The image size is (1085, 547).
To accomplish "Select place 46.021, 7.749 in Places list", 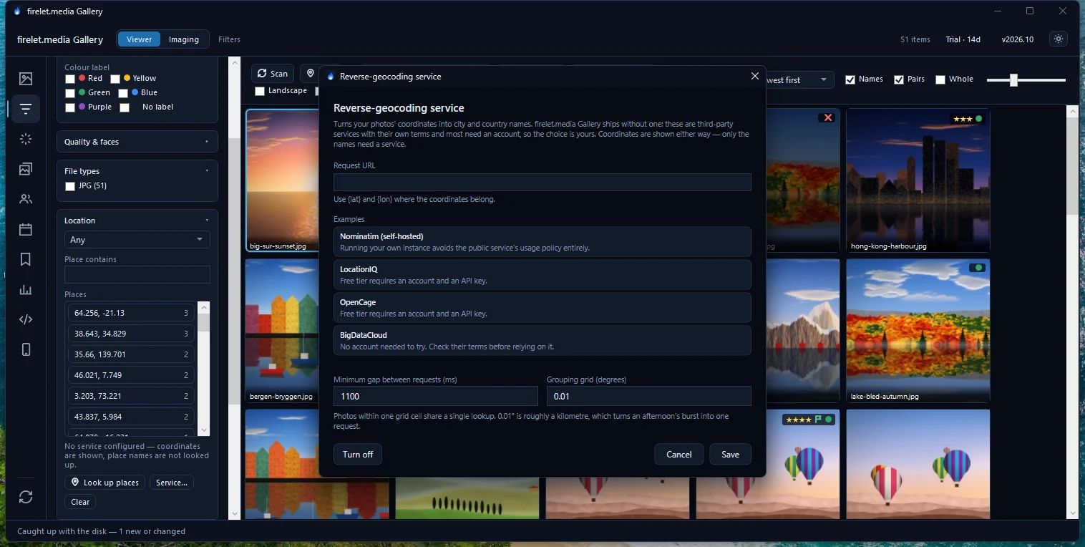I will coord(131,375).
